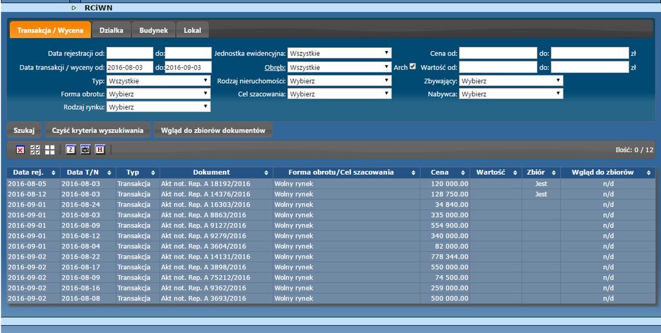
Task: Select row Akt not. Rep. A 16303/2016
Action: (x=331, y=205)
